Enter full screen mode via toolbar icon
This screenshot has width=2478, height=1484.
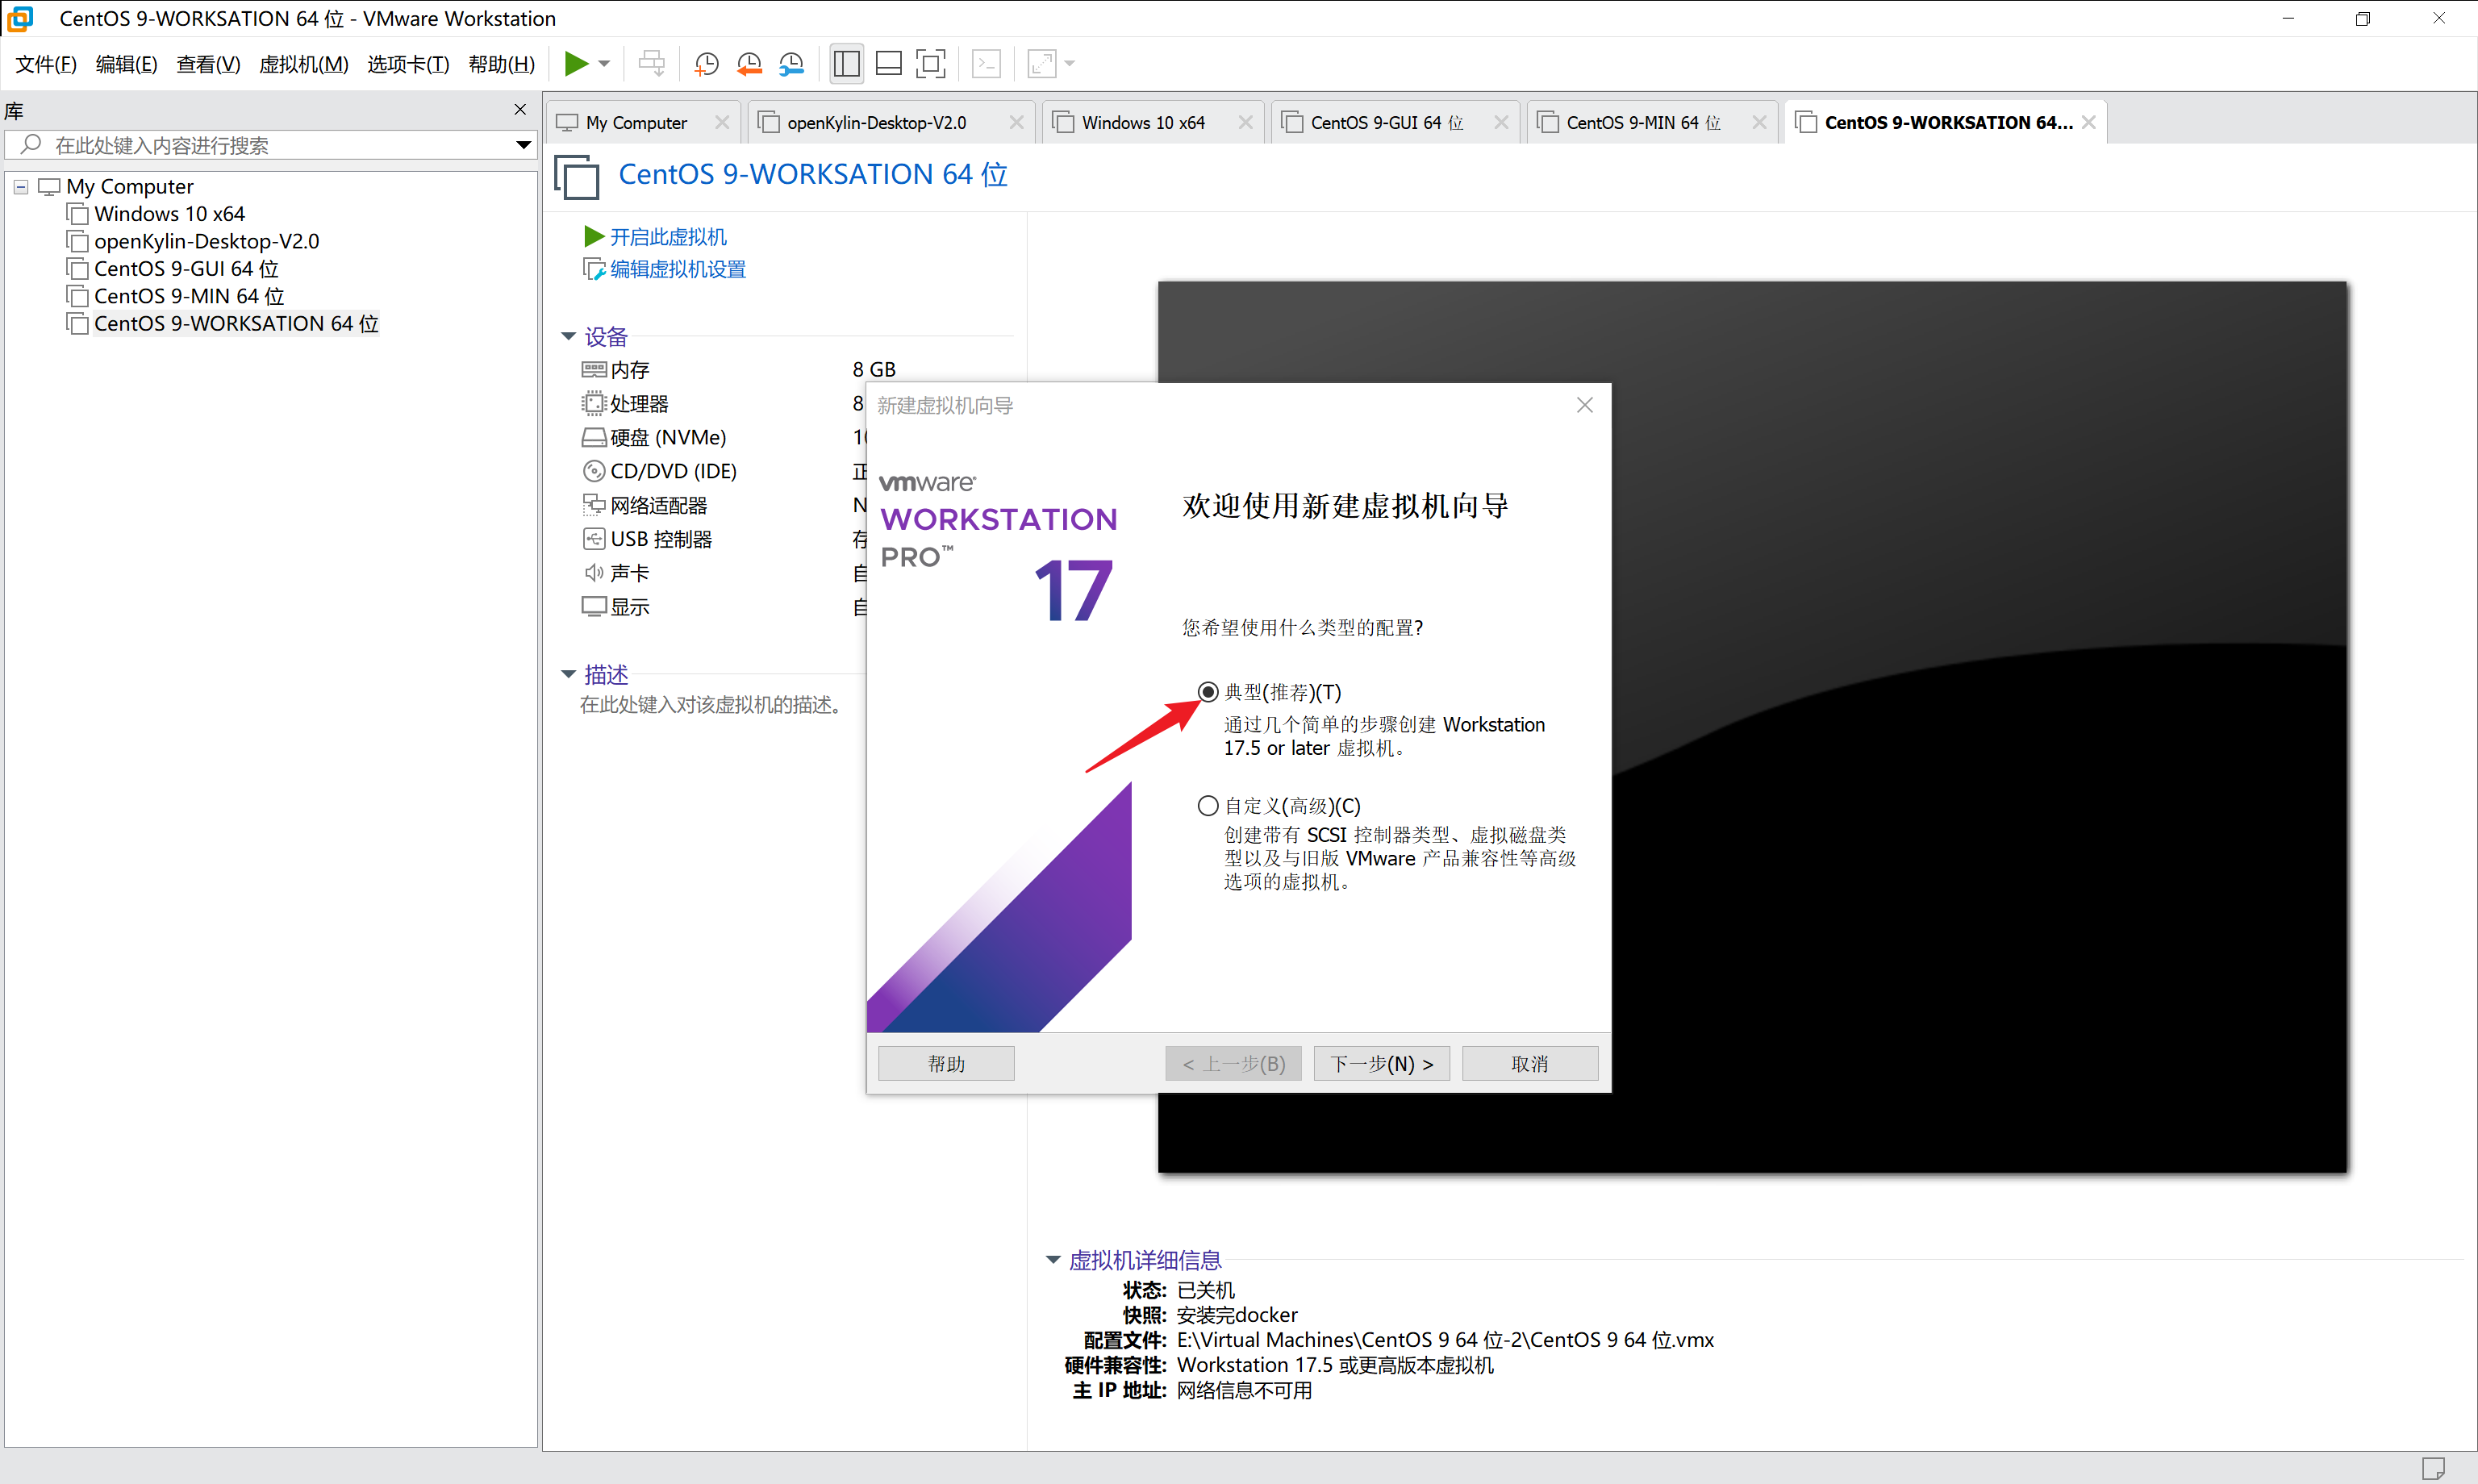tap(930, 64)
